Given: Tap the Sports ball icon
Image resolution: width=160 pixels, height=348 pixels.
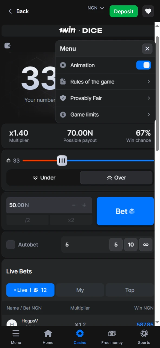Looking at the screenshot, I should coord(144,333).
